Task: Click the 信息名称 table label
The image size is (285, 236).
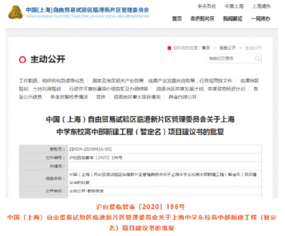Action: point(55,179)
